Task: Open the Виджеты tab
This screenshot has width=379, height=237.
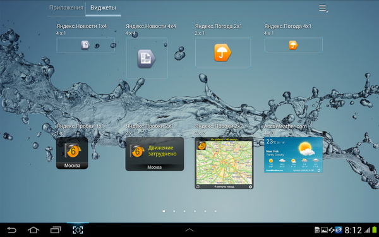Action: click(103, 8)
